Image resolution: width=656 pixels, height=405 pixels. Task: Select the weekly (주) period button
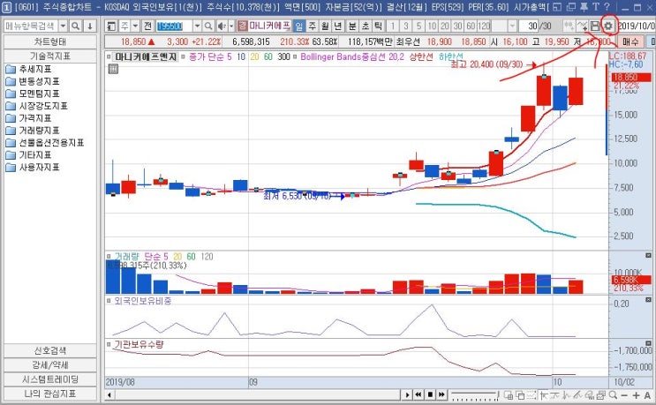(312, 26)
